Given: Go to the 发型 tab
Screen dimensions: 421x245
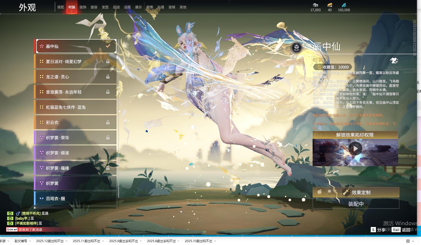Looking at the screenshot, I should (x=105, y=7).
